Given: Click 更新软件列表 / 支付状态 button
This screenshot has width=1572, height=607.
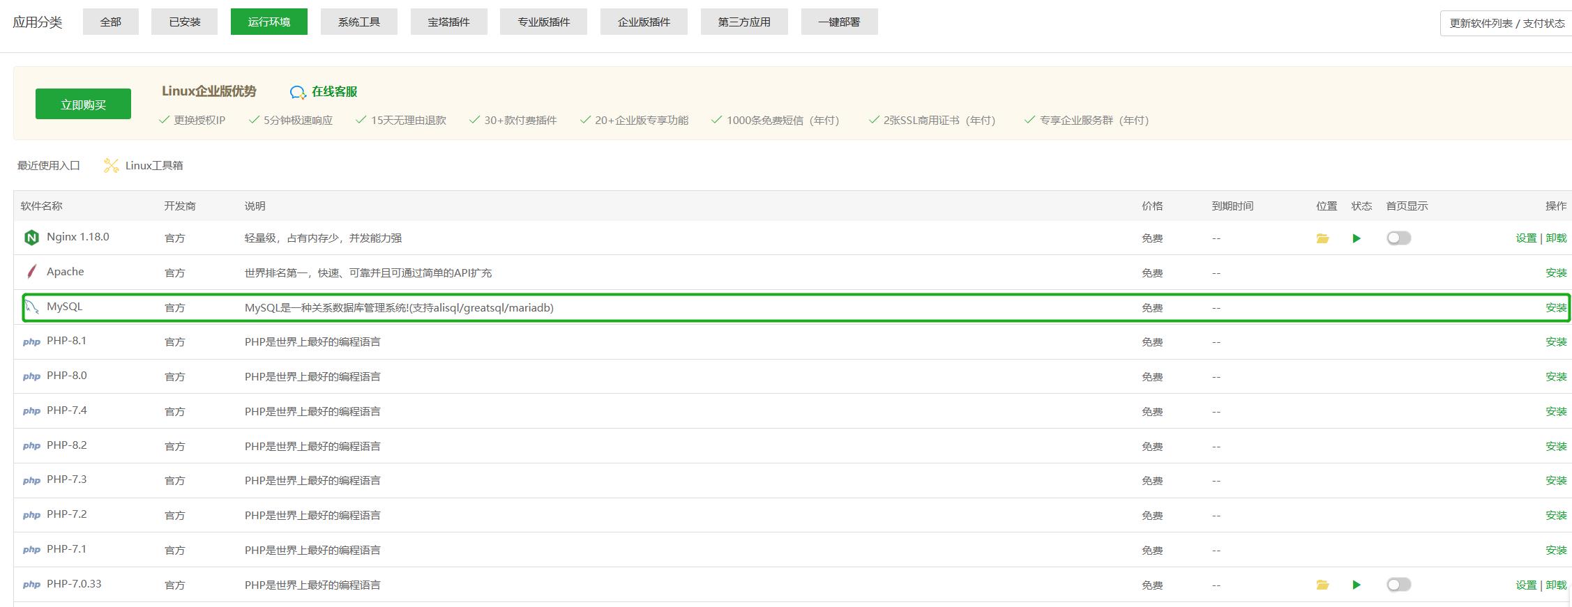Looking at the screenshot, I should pyautogui.click(x=1506, y=23).
